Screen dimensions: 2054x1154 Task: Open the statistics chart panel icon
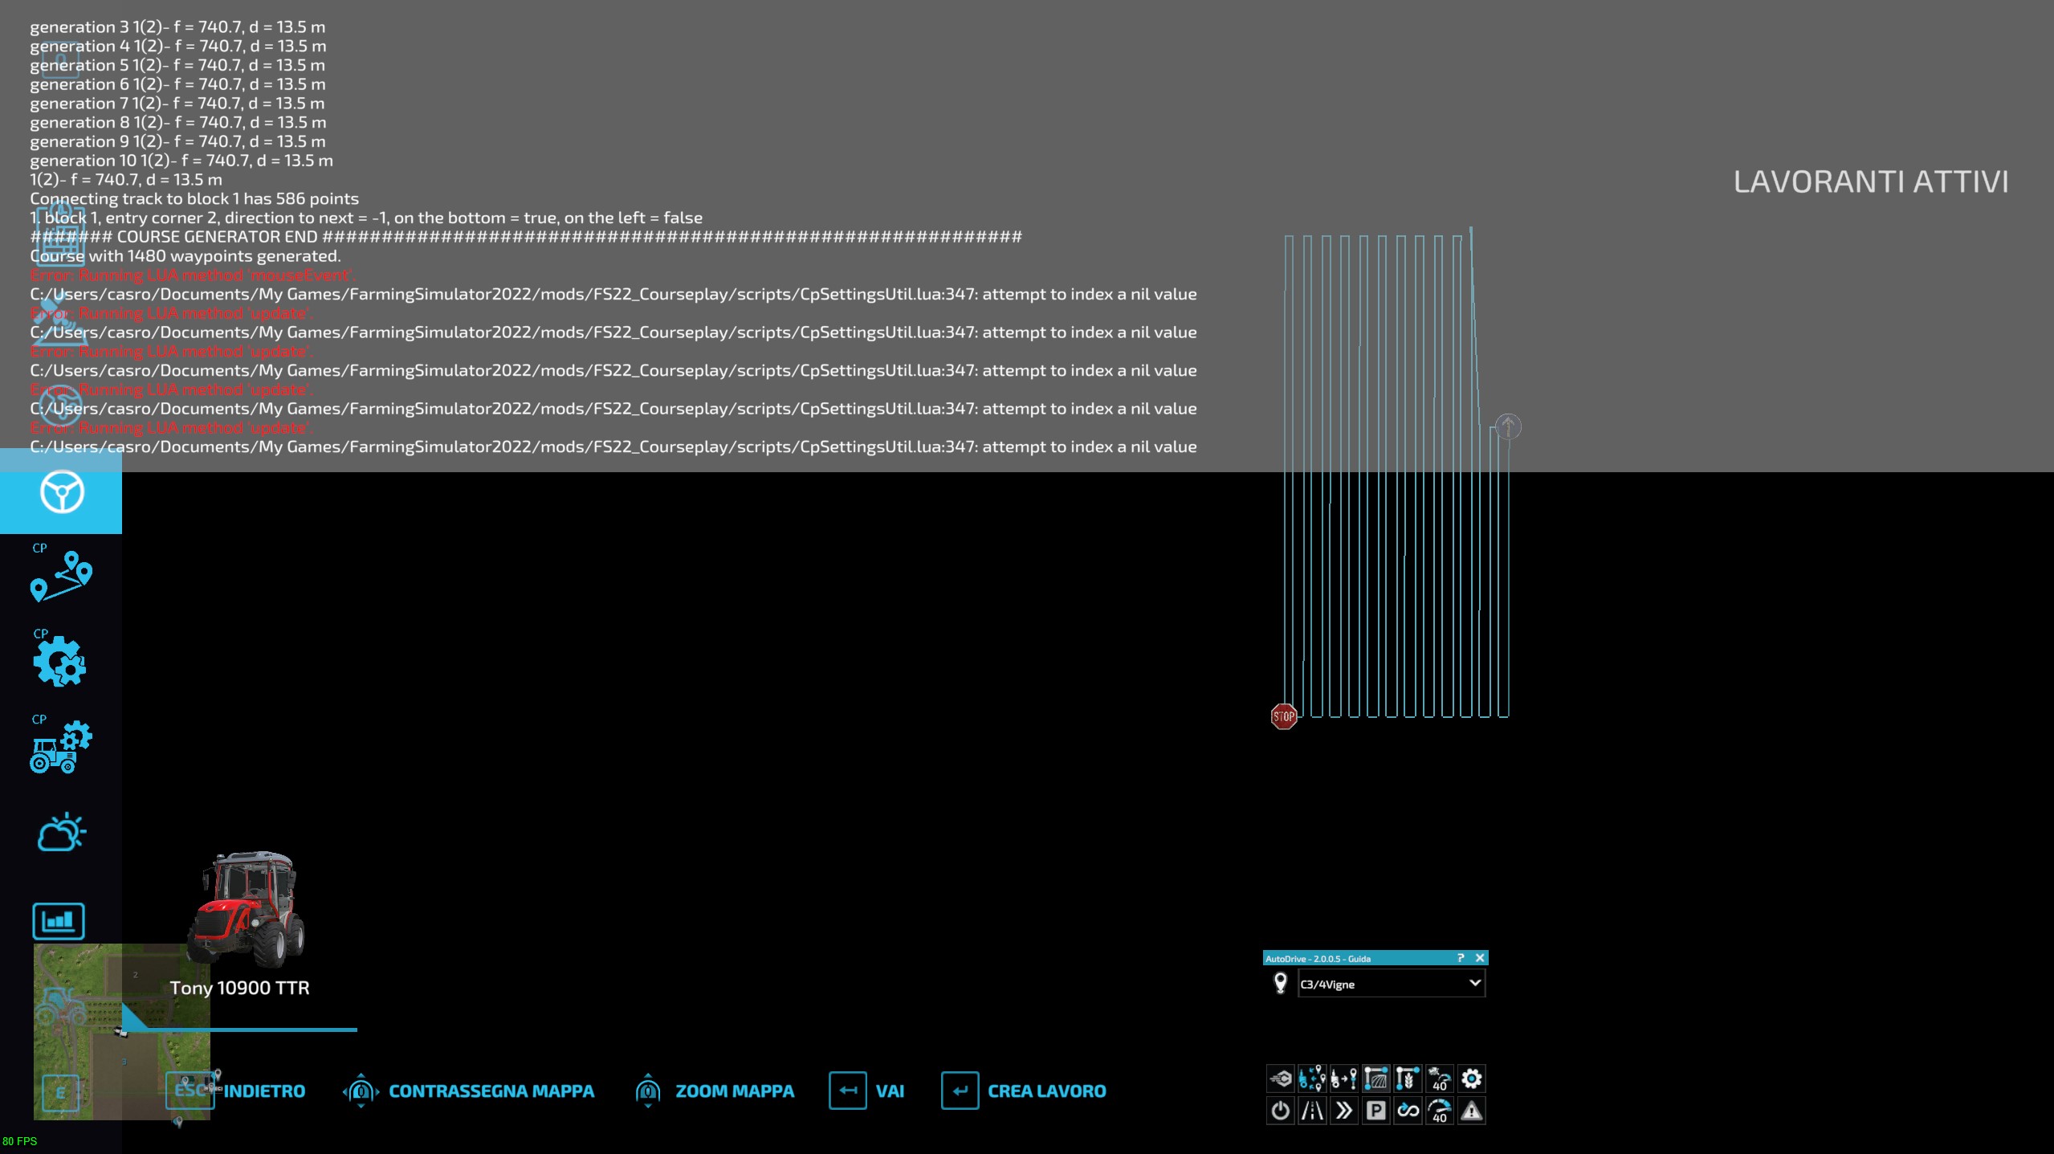point(60,921)
